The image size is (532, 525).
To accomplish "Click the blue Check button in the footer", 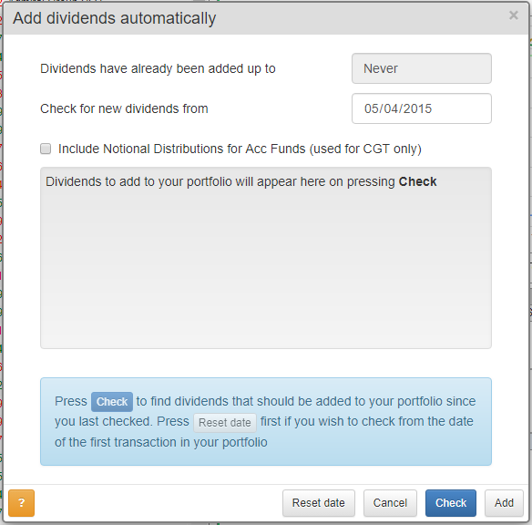I will point(451,502).
